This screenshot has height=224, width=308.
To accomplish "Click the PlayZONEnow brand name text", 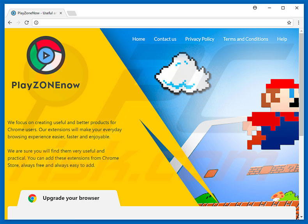I will point(46,85).
